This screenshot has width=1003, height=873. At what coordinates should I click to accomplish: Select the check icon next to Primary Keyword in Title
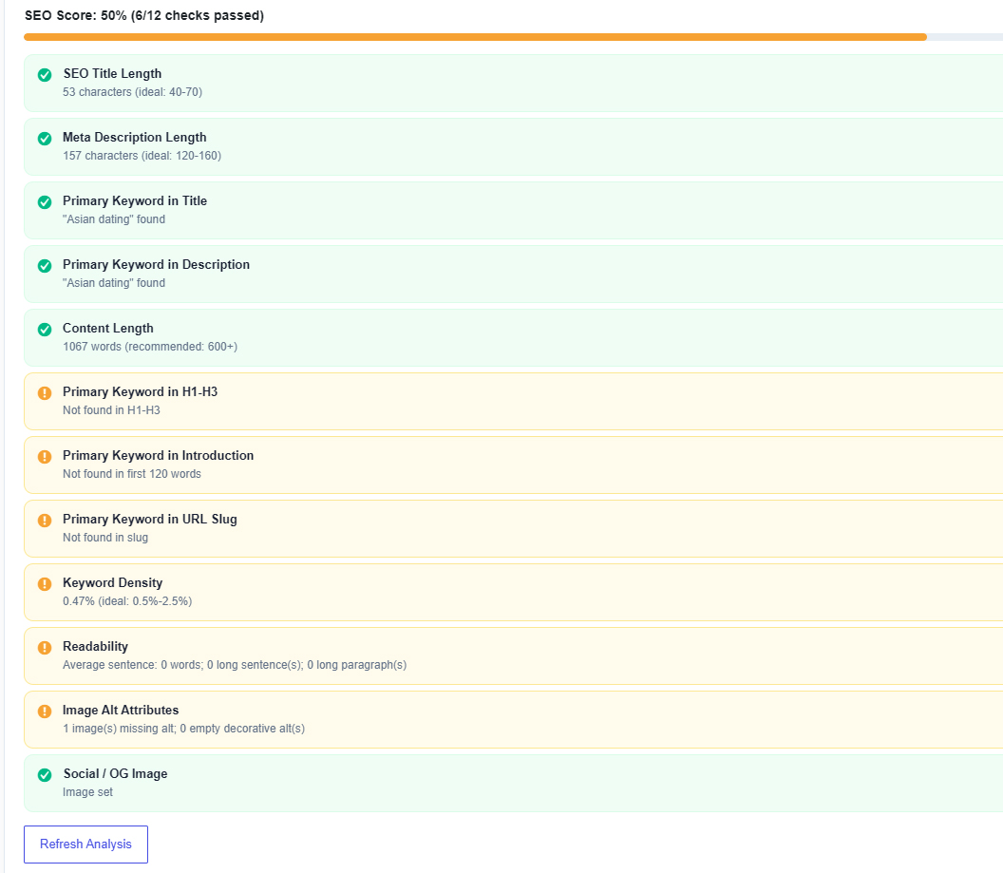[45, 202]
